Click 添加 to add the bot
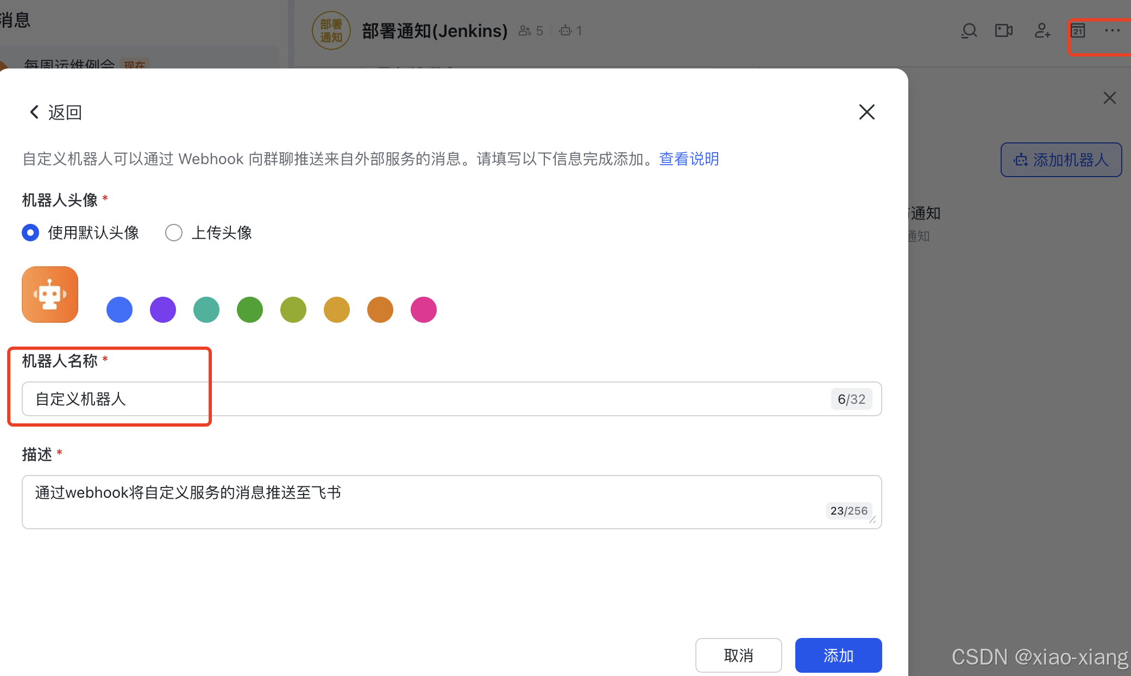The image size is (1131, 676). coord(838,655)
